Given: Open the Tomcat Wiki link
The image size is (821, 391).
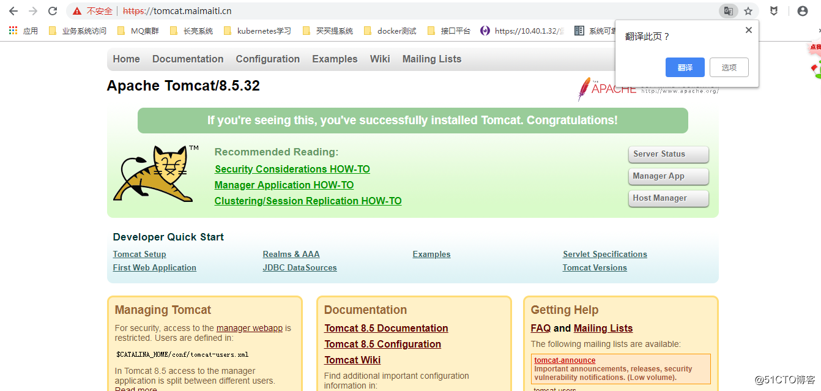Looking at the screenshot, I should click(352, 360).
